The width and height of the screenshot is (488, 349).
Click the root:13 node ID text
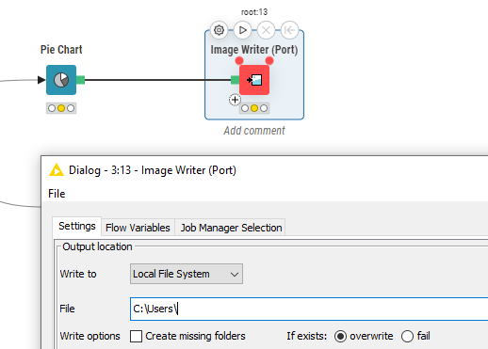point(254,12)
